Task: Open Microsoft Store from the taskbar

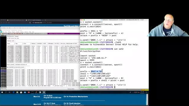Action: click(x=21, y=92)
